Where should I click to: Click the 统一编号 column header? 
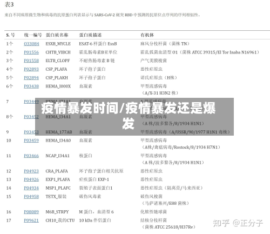33,35
